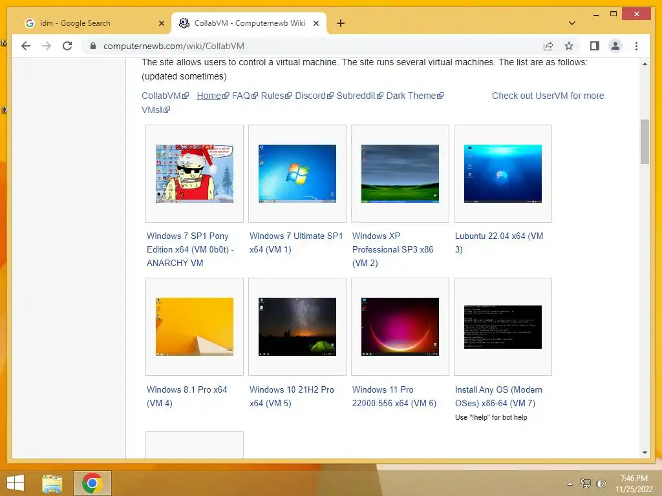The width and height of the screenshot is (662, 496).
Task: View site information padlock icon
Action: click(x=93, y=46)
